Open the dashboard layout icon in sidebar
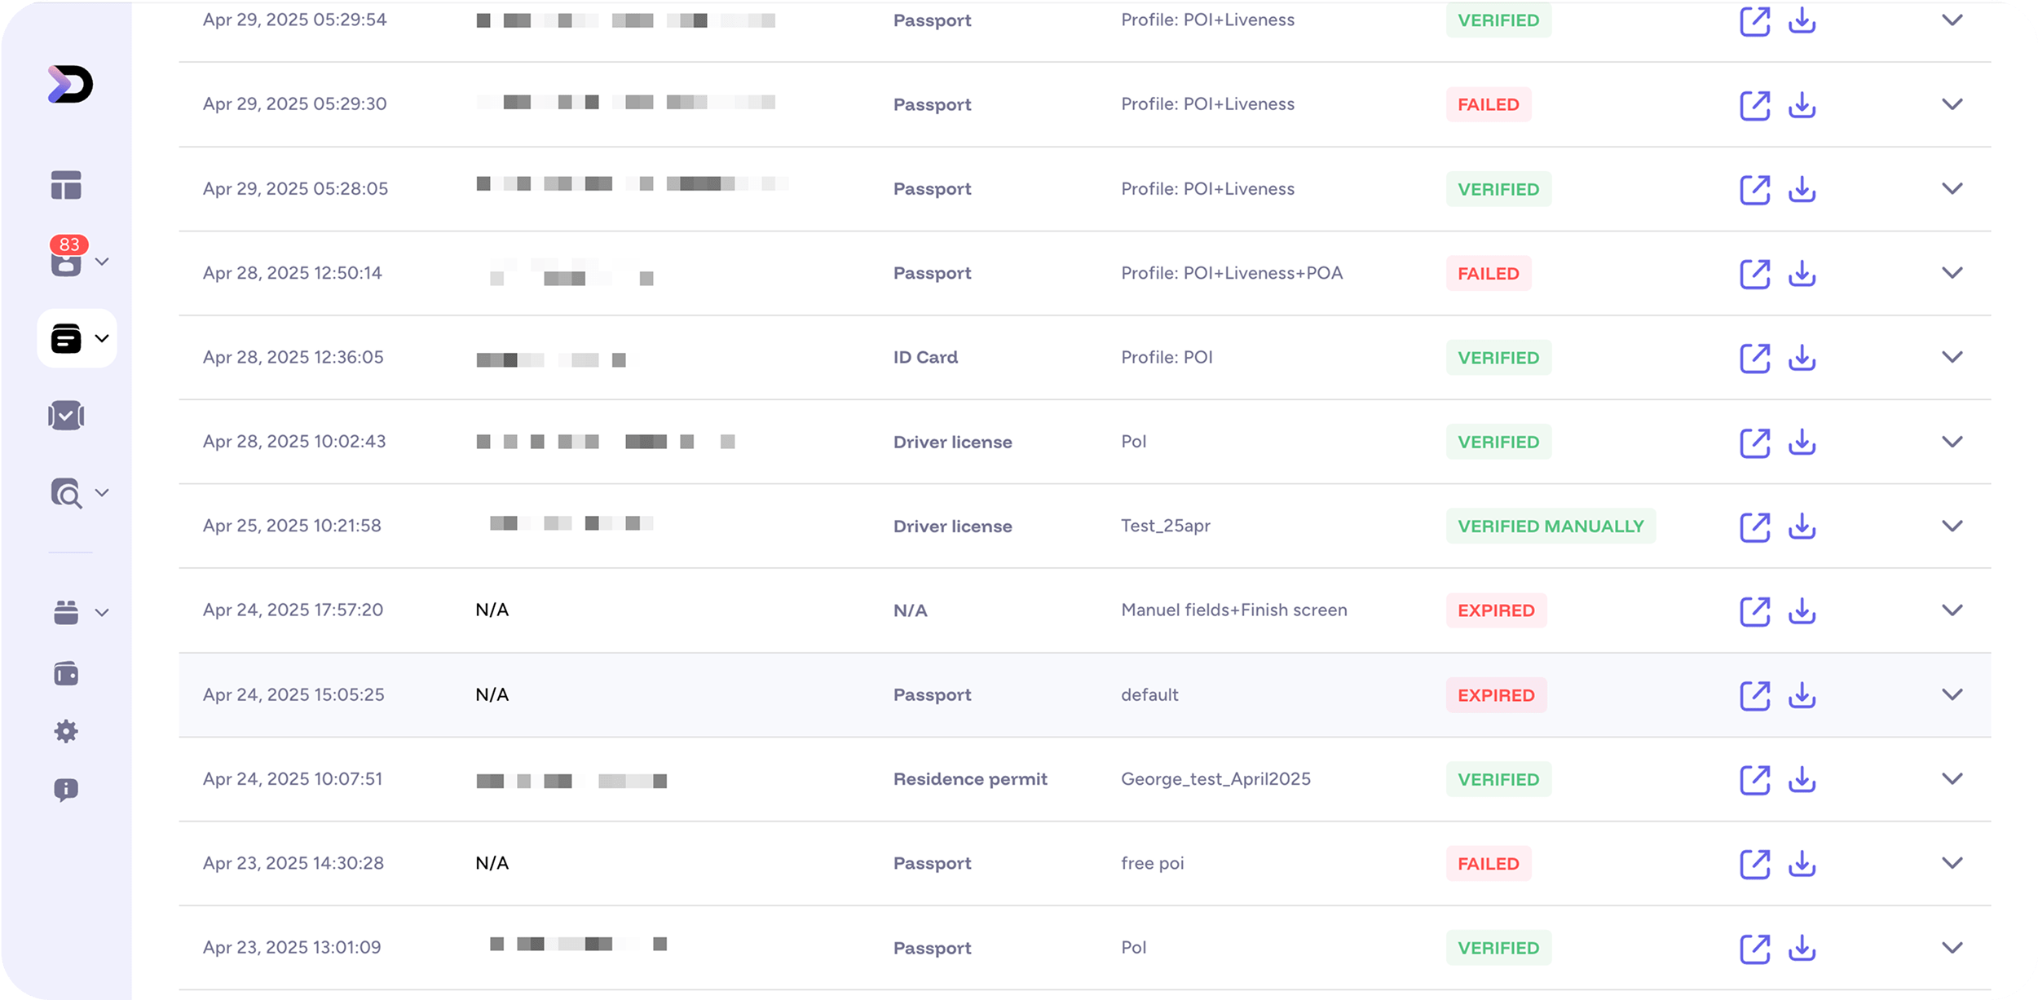Image resolution: width=2038 pixels, height=1000 pixels. pyautogui.click(x=66, y=185)
